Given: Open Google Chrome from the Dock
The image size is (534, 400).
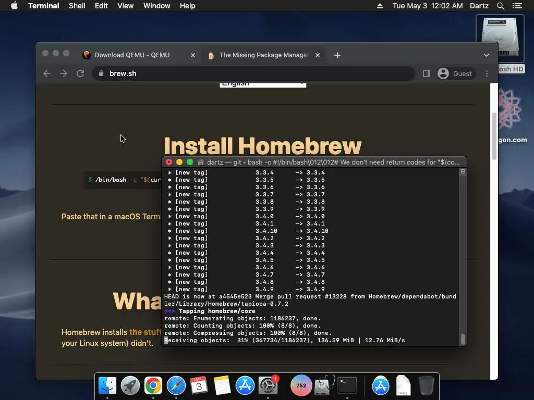Looking at the screenshot, I should click(153, 385).
